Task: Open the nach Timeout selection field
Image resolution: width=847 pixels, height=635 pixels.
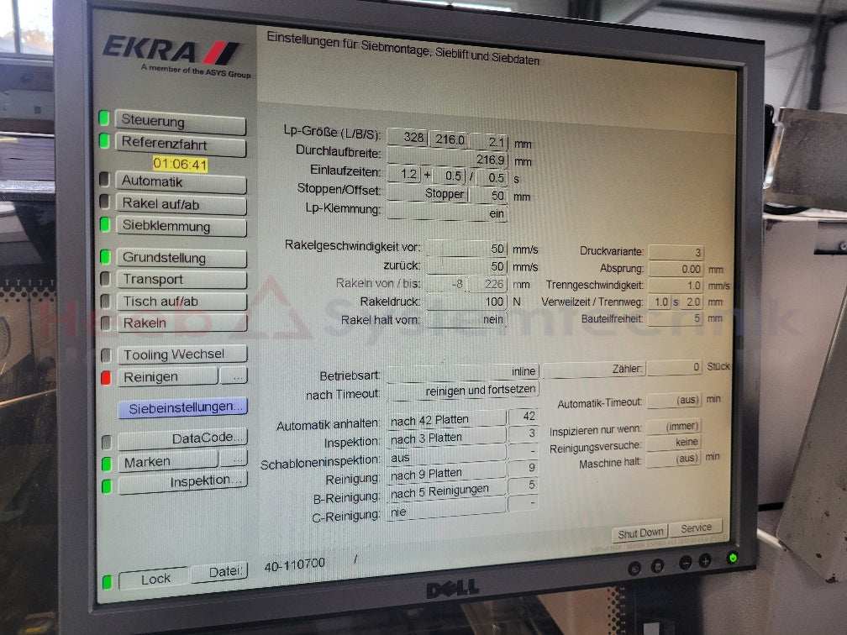Action: click(x=463, y=391)
